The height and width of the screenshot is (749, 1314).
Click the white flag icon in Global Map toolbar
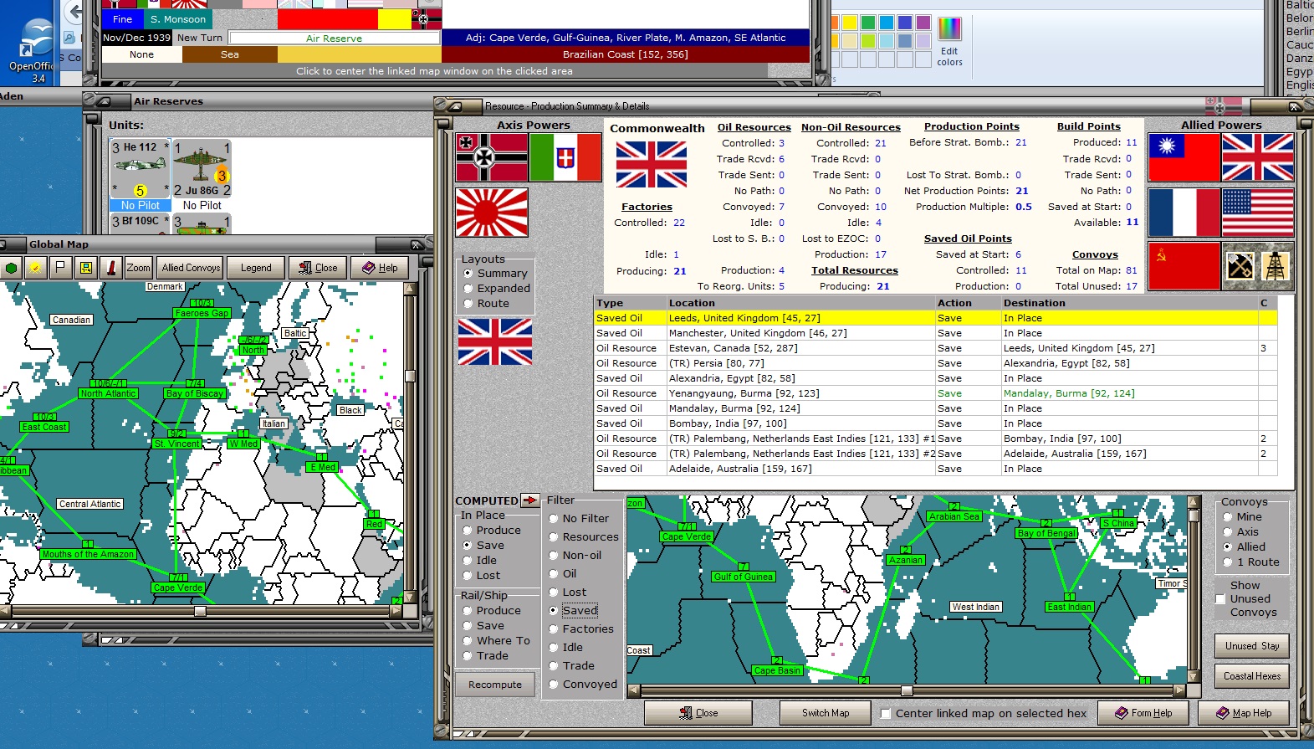point(60,268)
